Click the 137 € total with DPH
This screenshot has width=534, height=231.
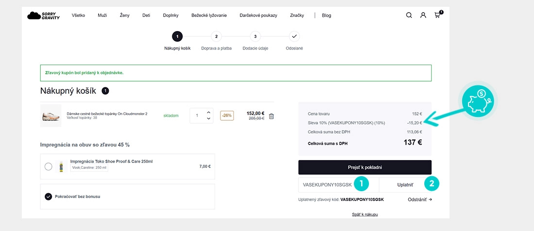point(413,142)
